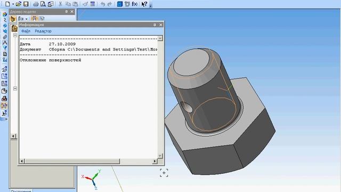The width and height of the screenshot is (341, 192).
Task: Click the information window scroll down arrow
Action: (x=160, y=156)
